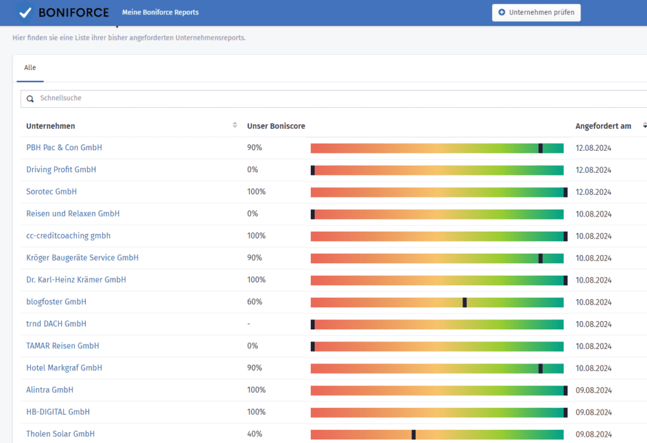This screenshot has height=443, width=647.
Task: Open Dr. Karl-Heinz Krämer GmbH report
Action: point(76,280)
